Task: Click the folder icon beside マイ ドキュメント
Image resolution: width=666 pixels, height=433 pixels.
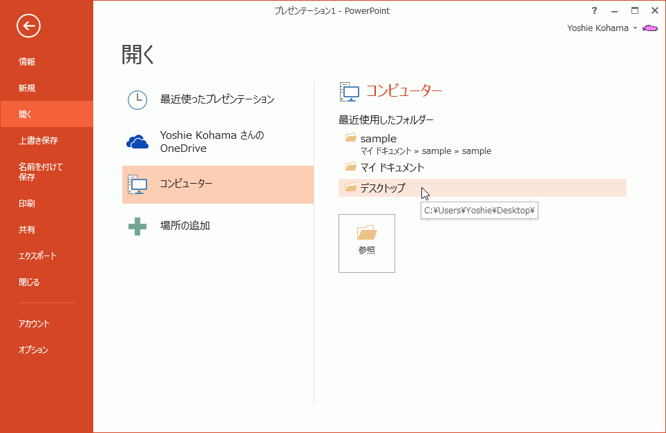Action: (x=350, y=166)
